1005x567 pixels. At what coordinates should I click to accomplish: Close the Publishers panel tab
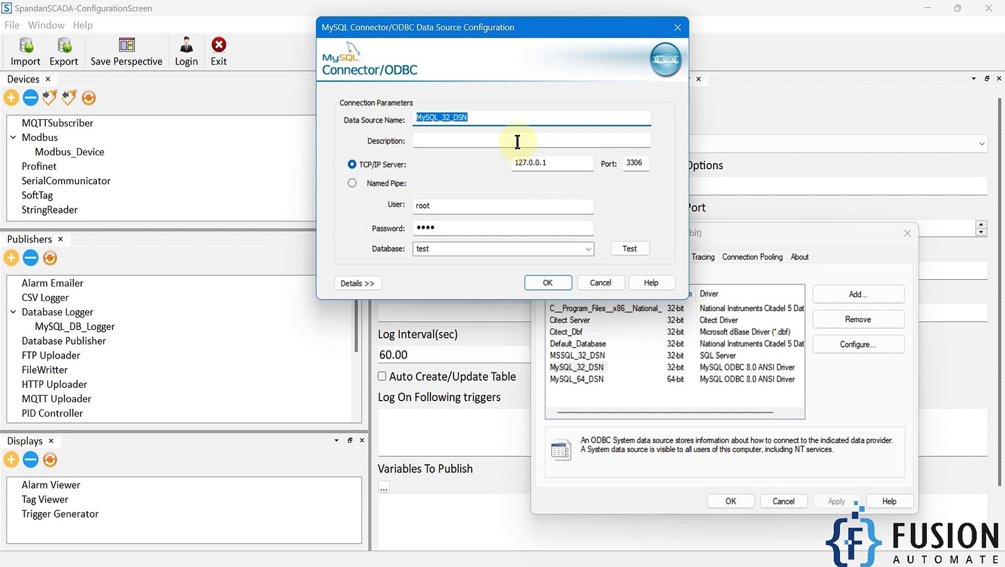click(x=60, y=239)
